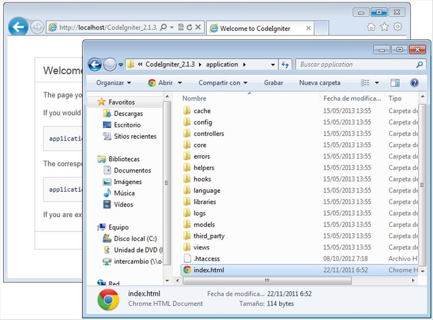Open Favorites with the star icon in IE

pyautogui.click(x=384, y=26)
